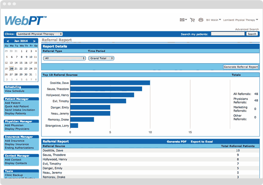The image size is (263, 185).
Task: Open the mail envelope icon
Action: pyautogui.click(x=182, y=20)
